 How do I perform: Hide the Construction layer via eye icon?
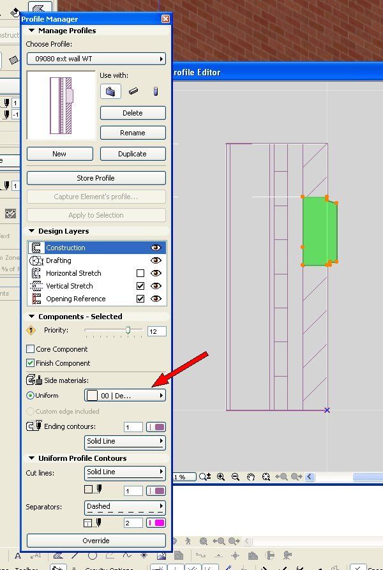[156, 248]
